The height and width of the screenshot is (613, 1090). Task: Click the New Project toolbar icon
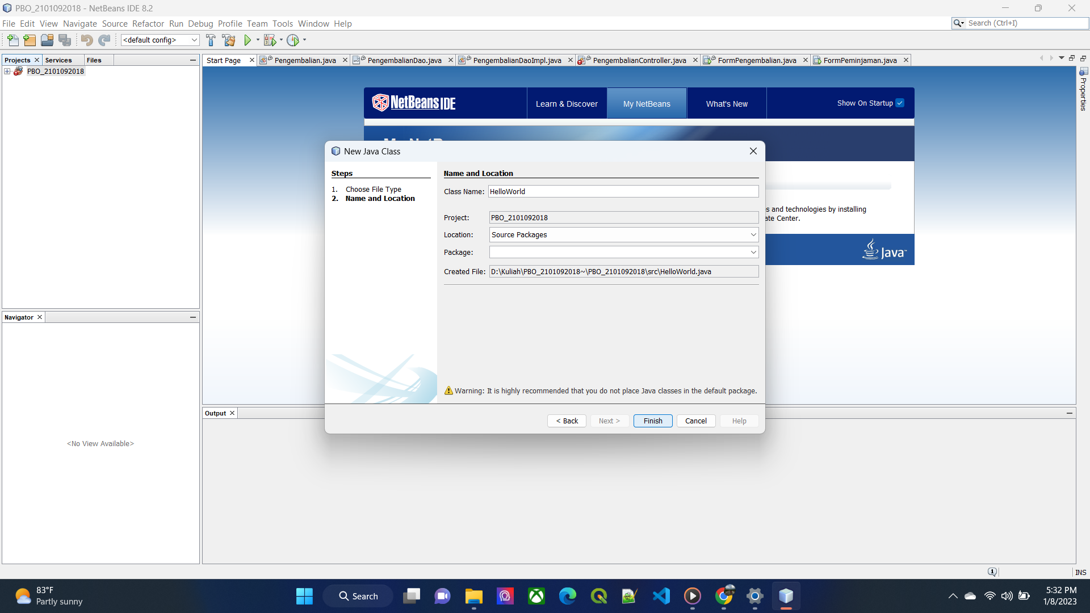click(x=30, y=40)
